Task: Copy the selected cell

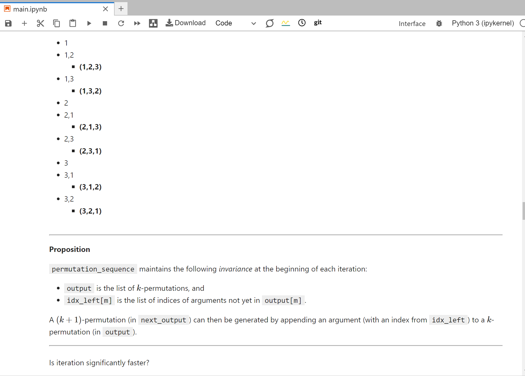Action: (56, 23)
